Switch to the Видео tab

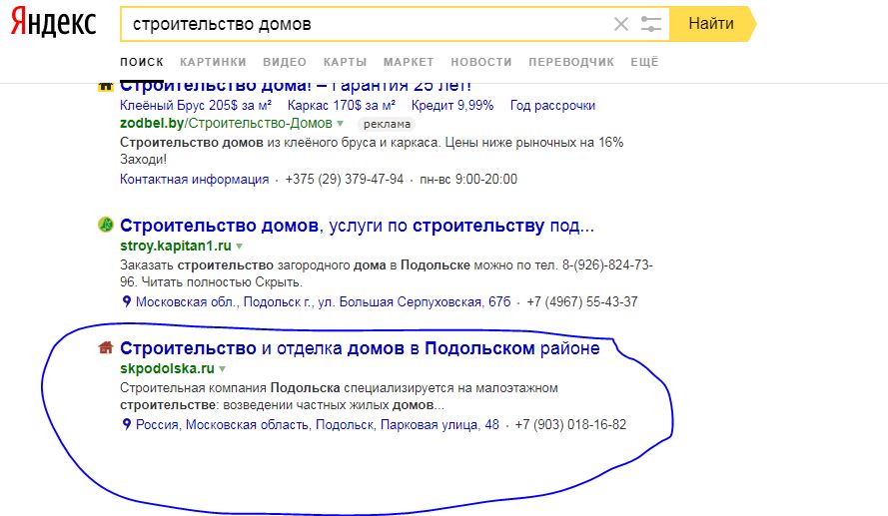(285, 62)
